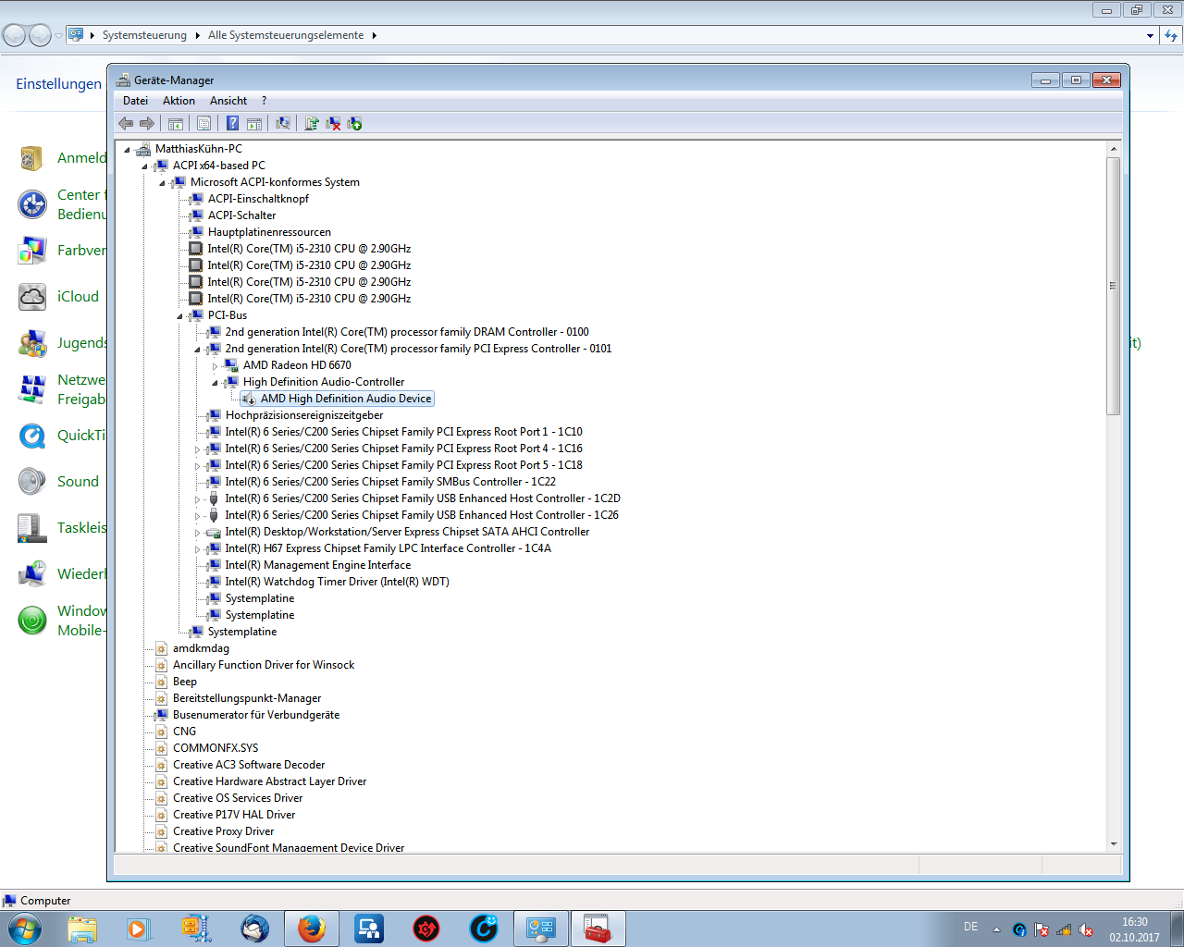Collapse the PCI Express Controller - 0101 node
Image resolution: width=1184 pixels, height=947 pixels.
tap(198, 349)
